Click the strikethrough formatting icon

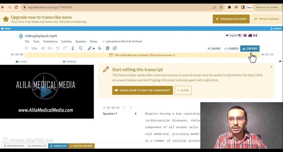100,48
